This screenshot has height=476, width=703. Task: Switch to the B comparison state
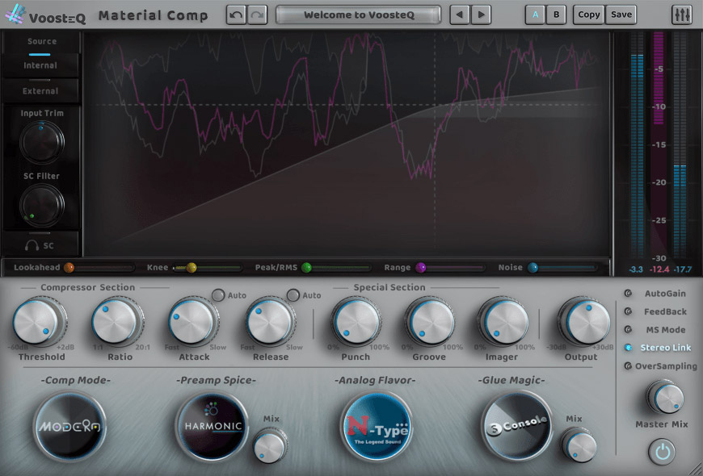(x=557, y=14)
